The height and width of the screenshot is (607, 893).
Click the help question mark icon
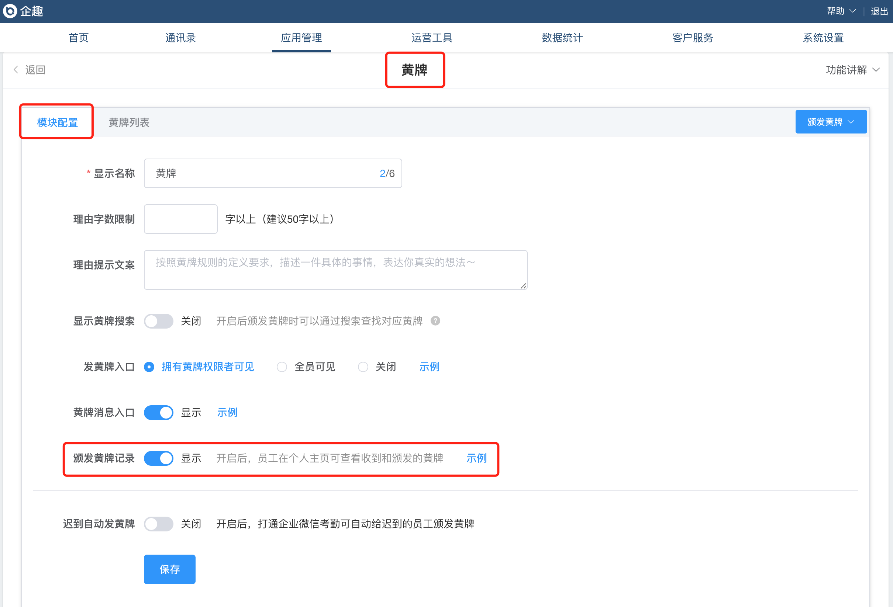435,320
